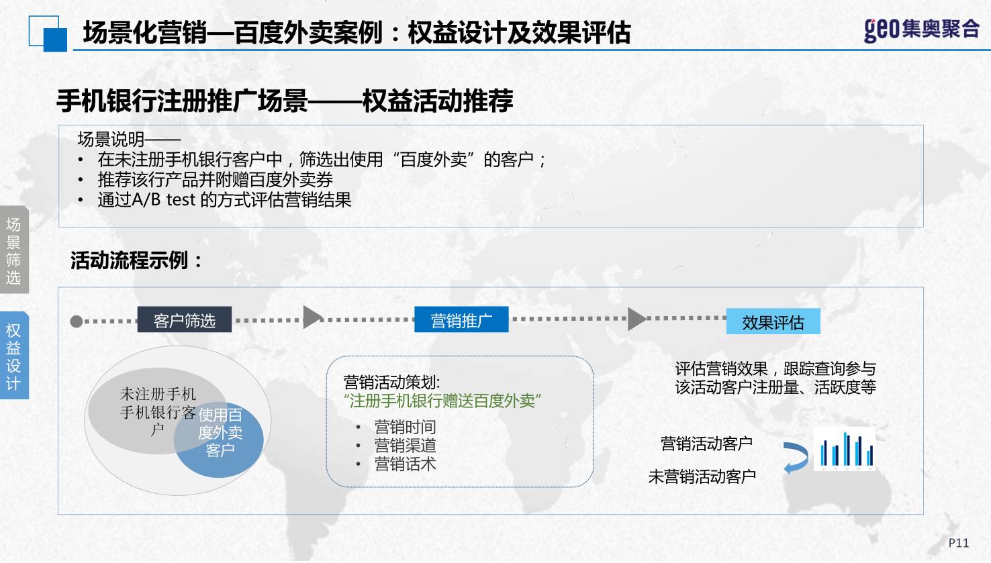Viewport: 991px width, 563px height.
Task: Click the curved blue arrow icon
Action: (796, 458)
